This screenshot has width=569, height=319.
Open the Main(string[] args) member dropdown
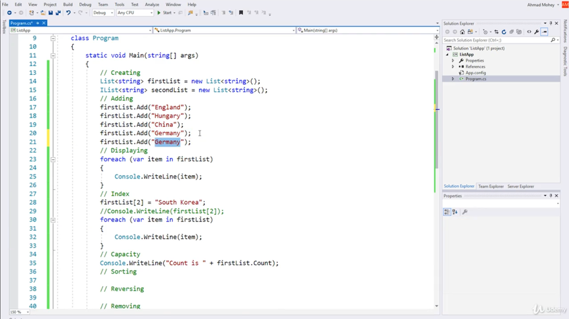click(368, 31)
